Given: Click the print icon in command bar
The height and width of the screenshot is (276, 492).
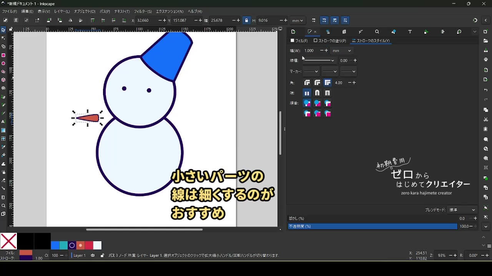Looking at the screenshot, I should click(486, 59).
